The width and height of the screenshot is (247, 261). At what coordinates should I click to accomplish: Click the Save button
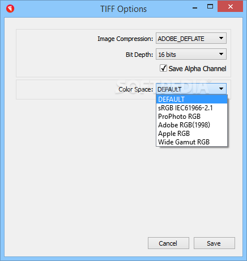214,243
